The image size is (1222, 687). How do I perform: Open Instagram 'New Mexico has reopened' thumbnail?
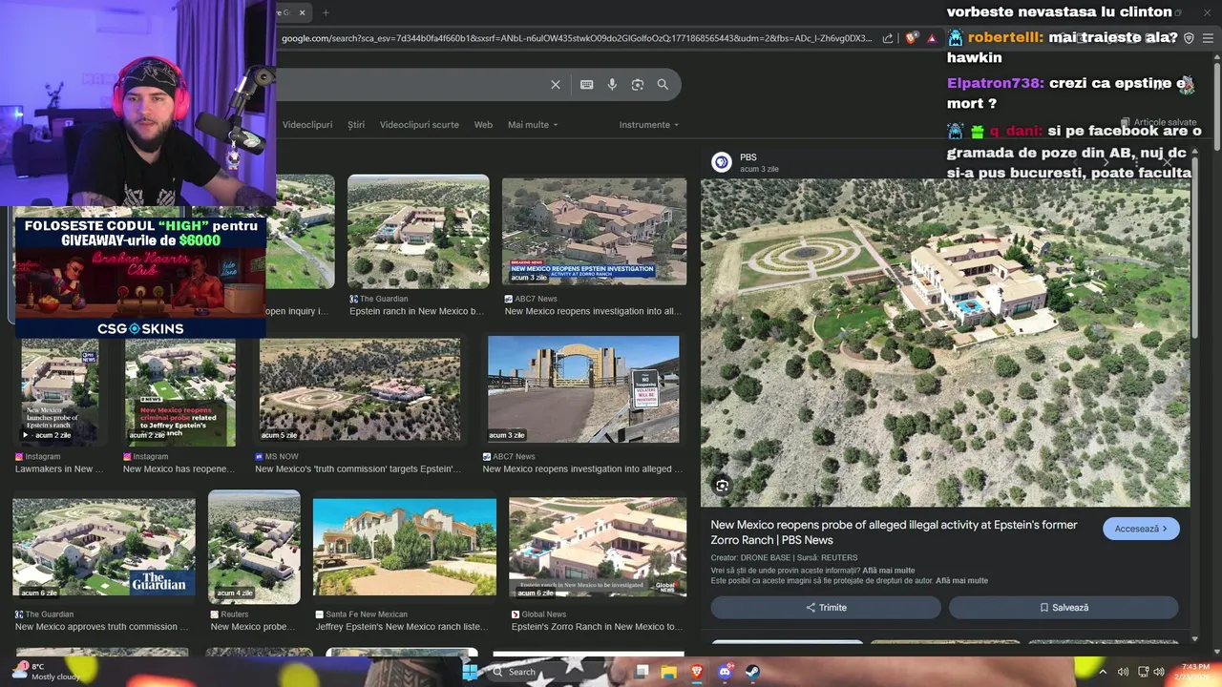[x=179, y=390]
